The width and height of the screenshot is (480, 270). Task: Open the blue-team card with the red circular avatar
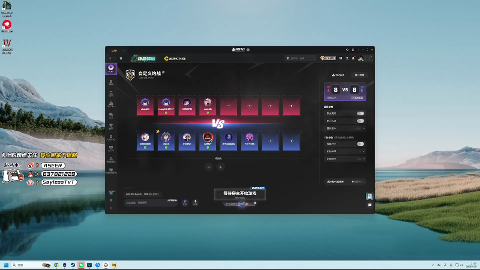208,141
